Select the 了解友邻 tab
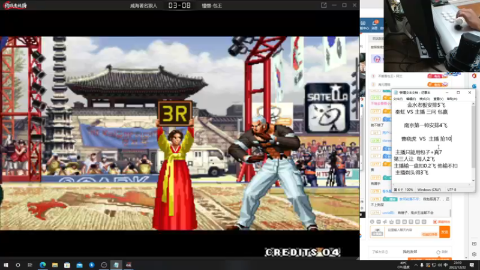480x270 pixels. [380, 251]
